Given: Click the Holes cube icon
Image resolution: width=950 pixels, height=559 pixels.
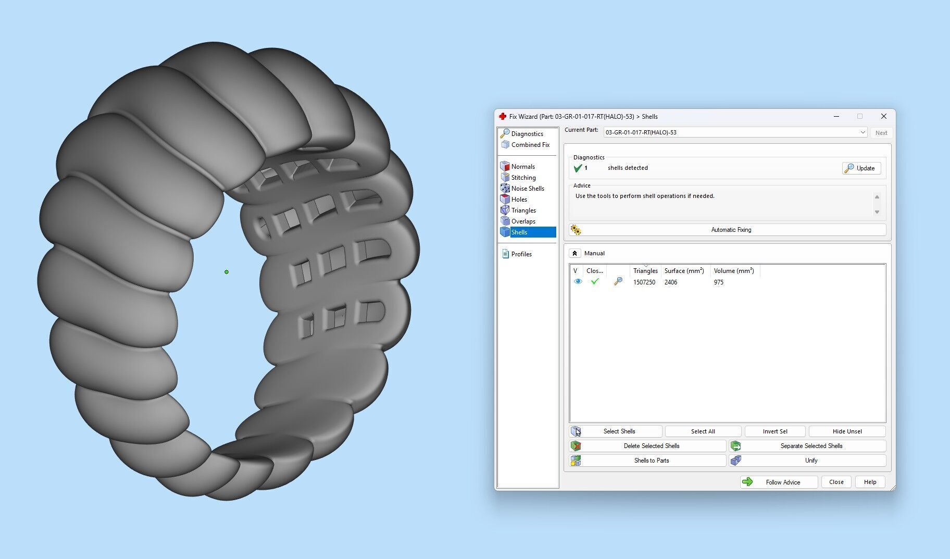Looking at the screenshot, I should [505, 199].
